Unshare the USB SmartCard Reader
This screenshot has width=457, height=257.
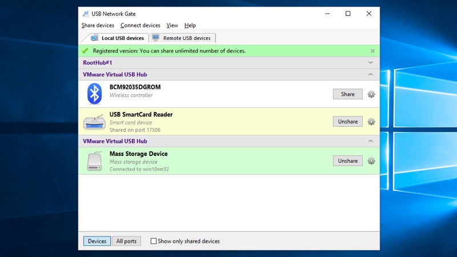point(348,122)
